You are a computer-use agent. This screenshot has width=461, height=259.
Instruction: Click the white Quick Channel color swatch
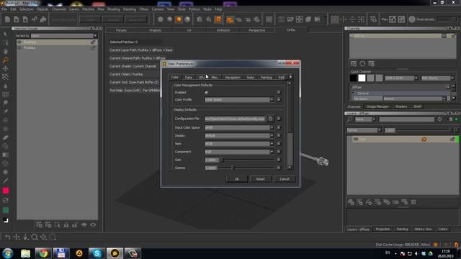(x=362, y=78)
